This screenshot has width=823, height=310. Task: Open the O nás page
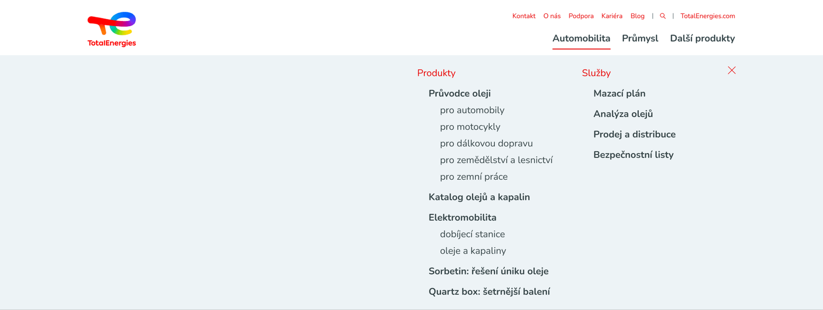pyautogui.click(x=551, y=16)
